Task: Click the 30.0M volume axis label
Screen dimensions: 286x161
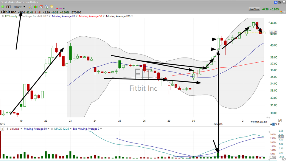Action: point(273,134)
